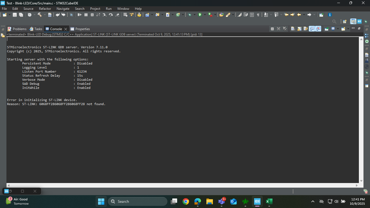Open Google Chrome from taskbar
370x208 pixels.
(186, 201)
